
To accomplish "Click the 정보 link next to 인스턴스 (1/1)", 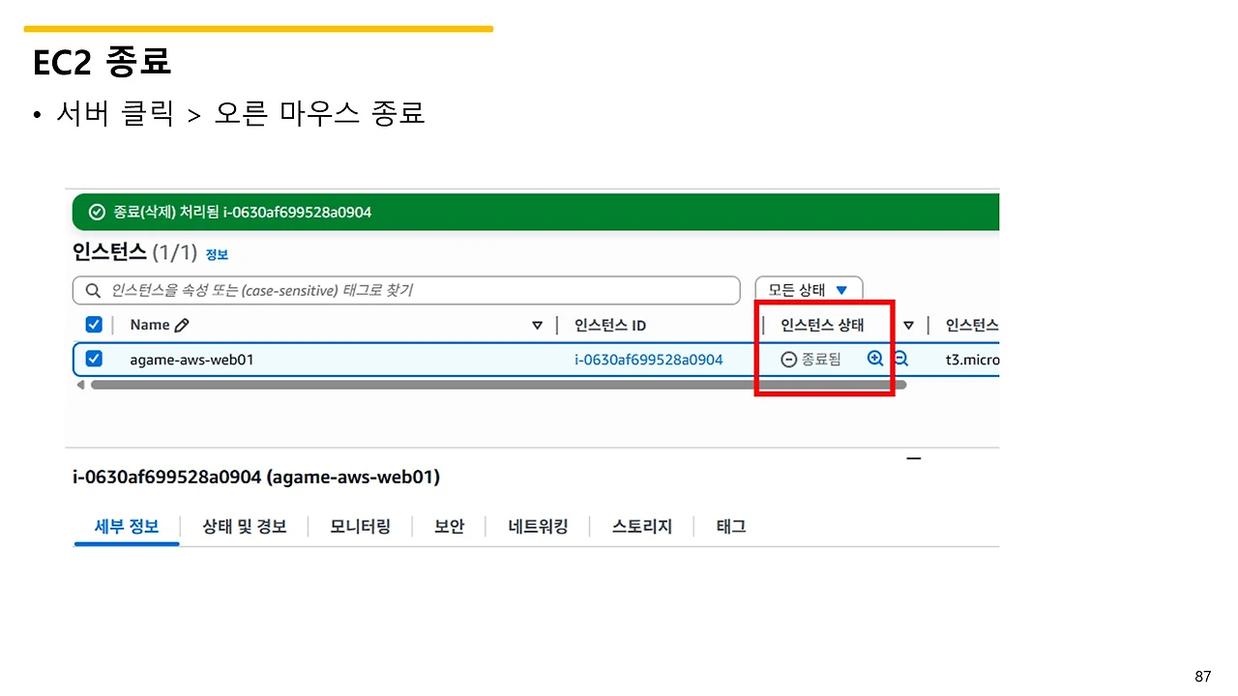I will click(x=217, y=253).
